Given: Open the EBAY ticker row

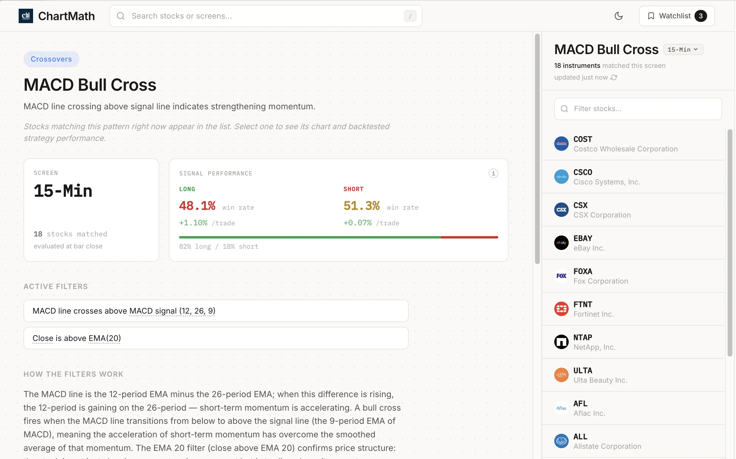Looking at the screenshot, I should point(633,243).
